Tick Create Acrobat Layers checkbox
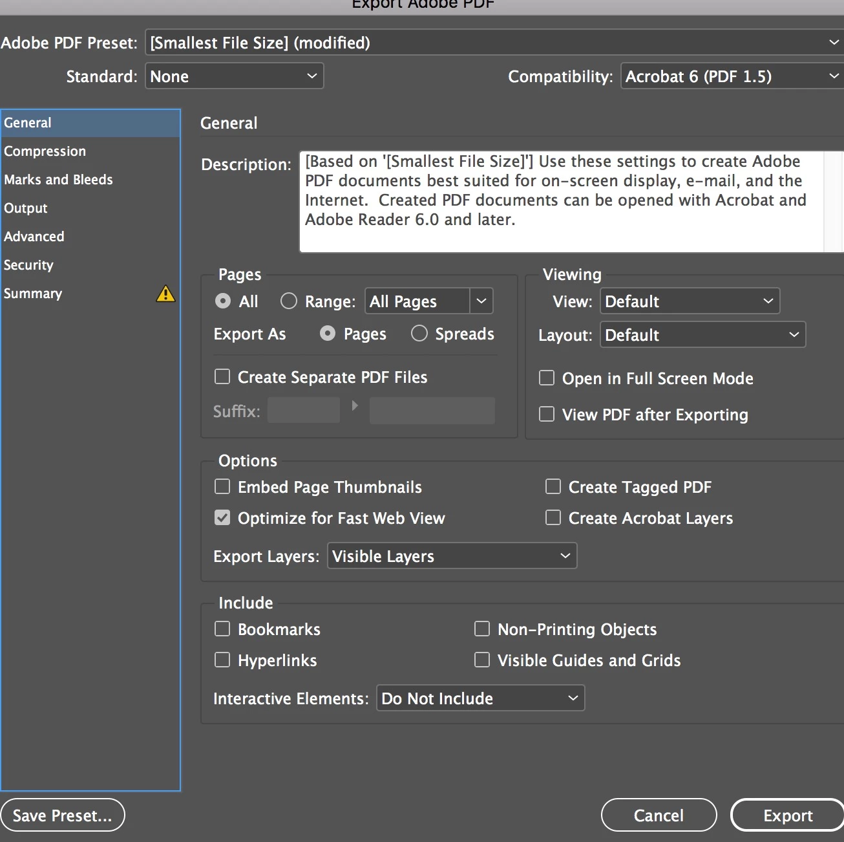This screenshot has width=844, height=842. (553, 518)
